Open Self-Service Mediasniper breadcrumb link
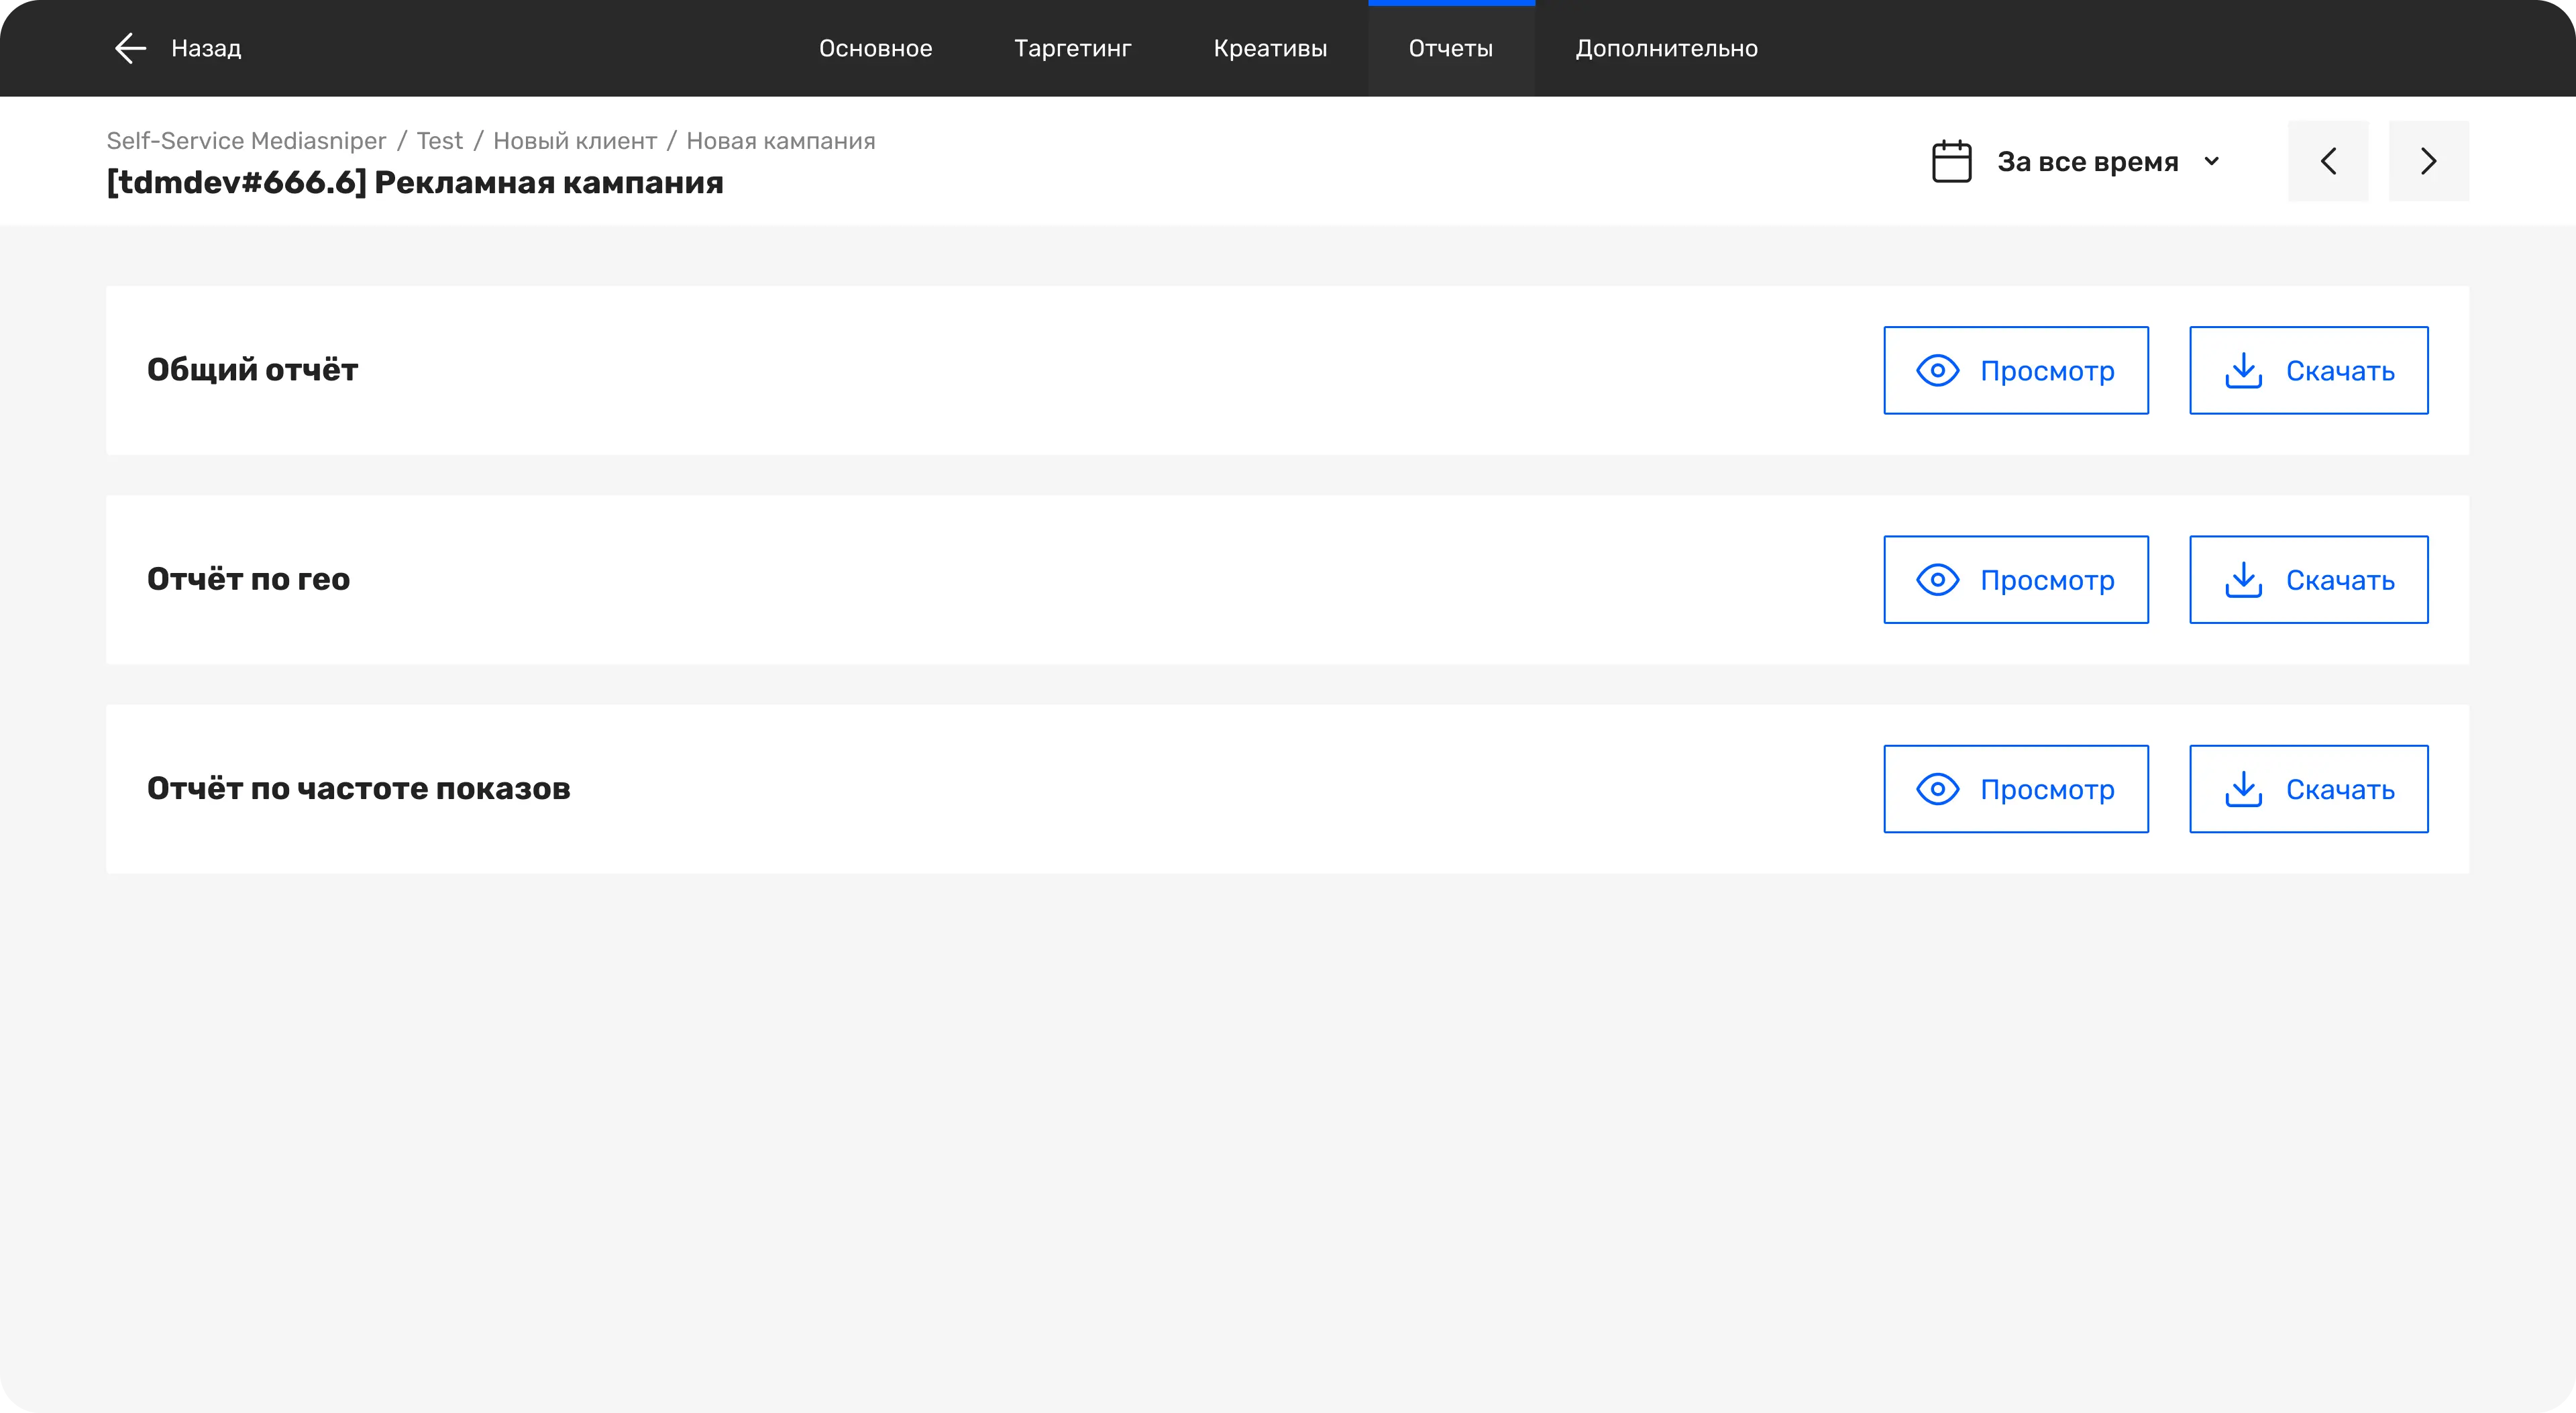 (x=246, y=141)
